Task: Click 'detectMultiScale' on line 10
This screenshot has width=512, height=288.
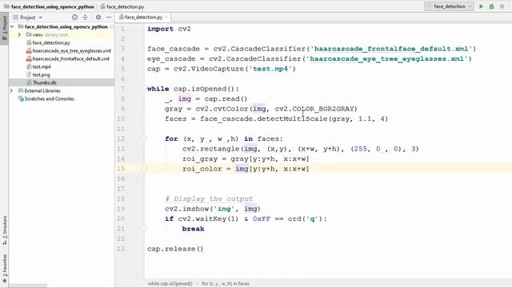Action: click(x=292, y=118)
